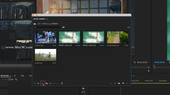Click the source monitor plus button editor

tap(149, 71)
